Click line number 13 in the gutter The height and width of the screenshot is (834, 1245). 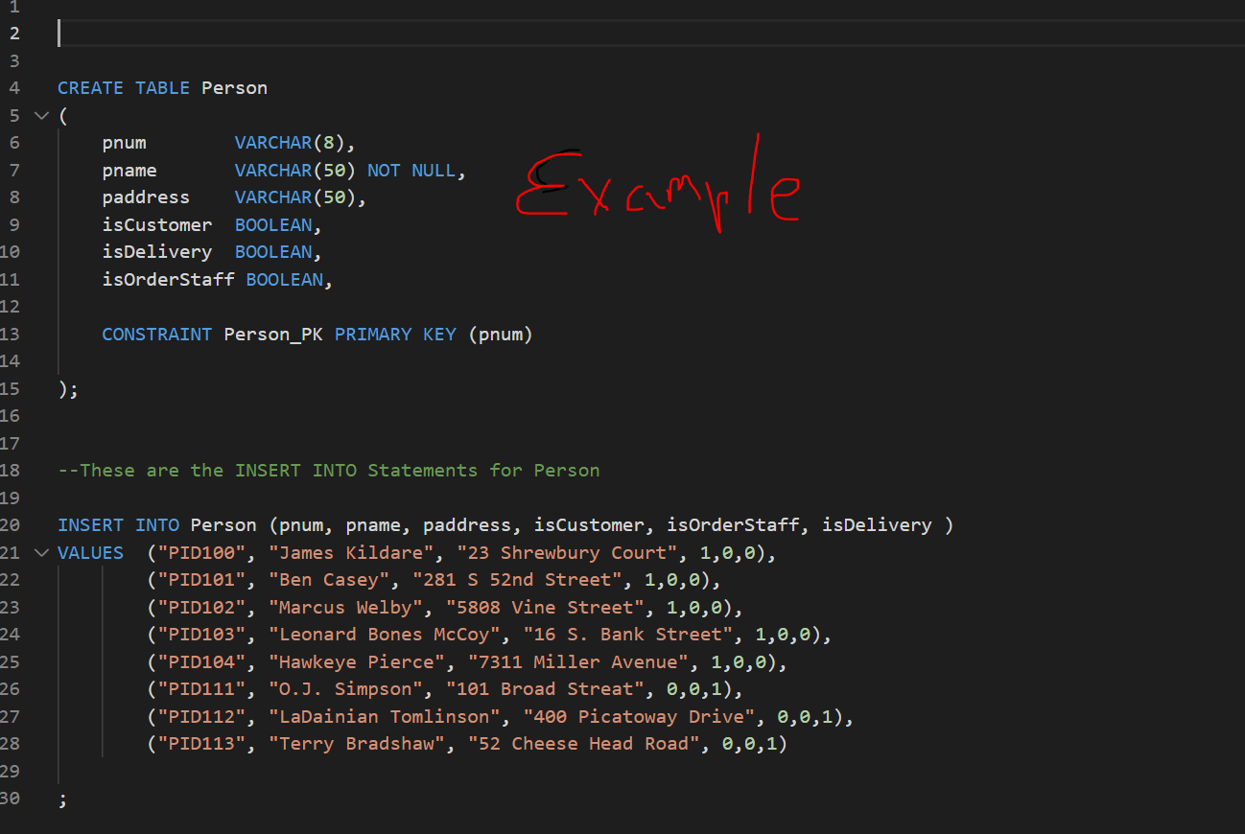coord(13,334)
